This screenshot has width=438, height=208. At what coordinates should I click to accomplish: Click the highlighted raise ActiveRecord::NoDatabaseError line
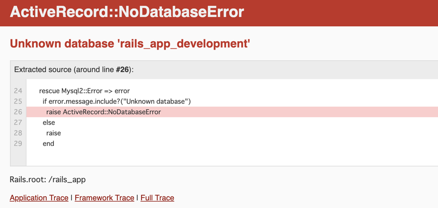click(104, 112)
